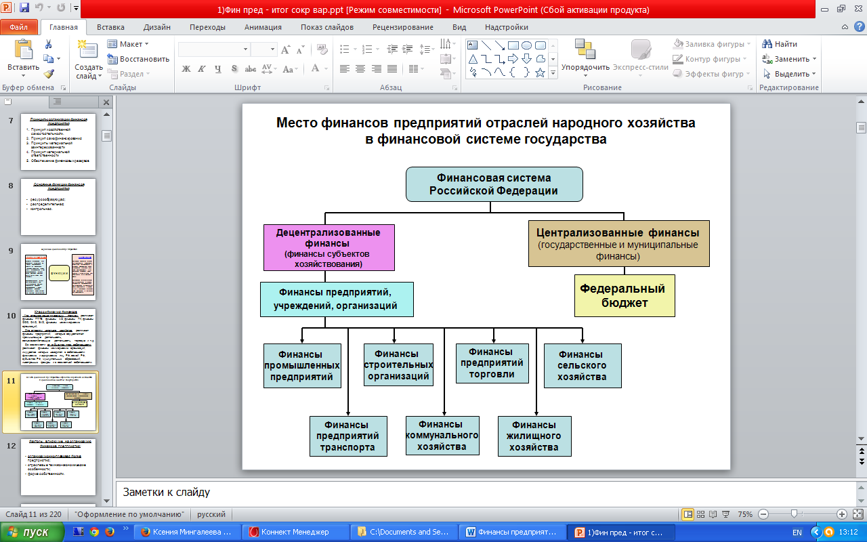Toggle bold Ж formatting
The image size is (867, 542).
coord(186,68)
